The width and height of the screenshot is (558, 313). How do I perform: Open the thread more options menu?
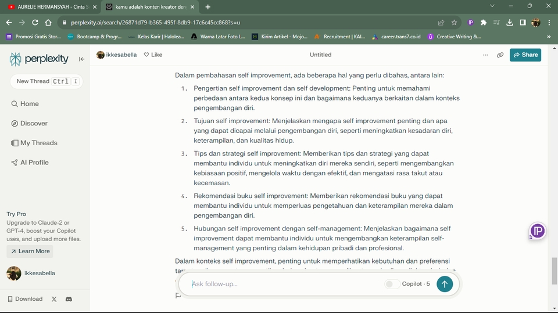[x=485, y=55]
